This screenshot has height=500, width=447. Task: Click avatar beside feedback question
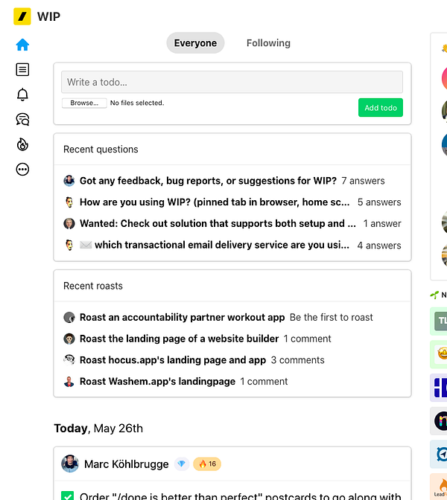tap(69, 181)
